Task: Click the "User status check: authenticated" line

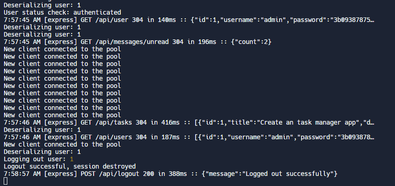Action: (62, 12)
